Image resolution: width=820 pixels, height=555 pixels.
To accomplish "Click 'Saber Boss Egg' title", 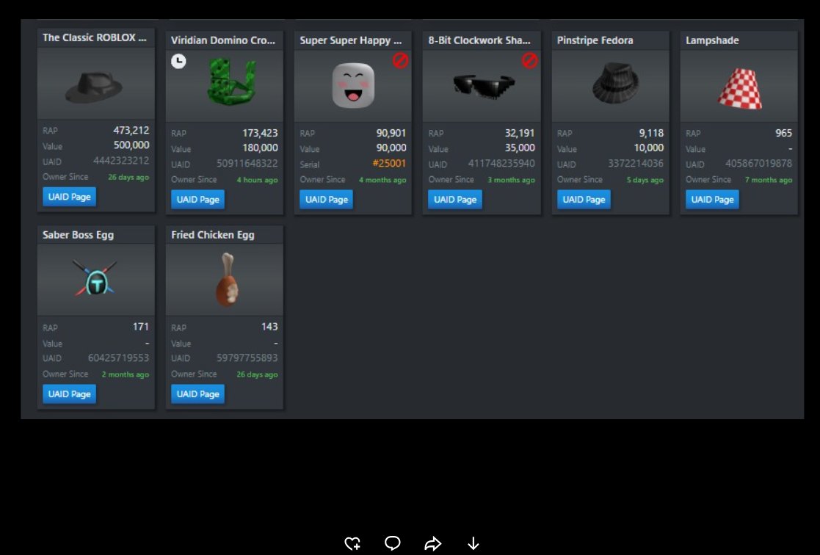I will [x=78, y=235].
